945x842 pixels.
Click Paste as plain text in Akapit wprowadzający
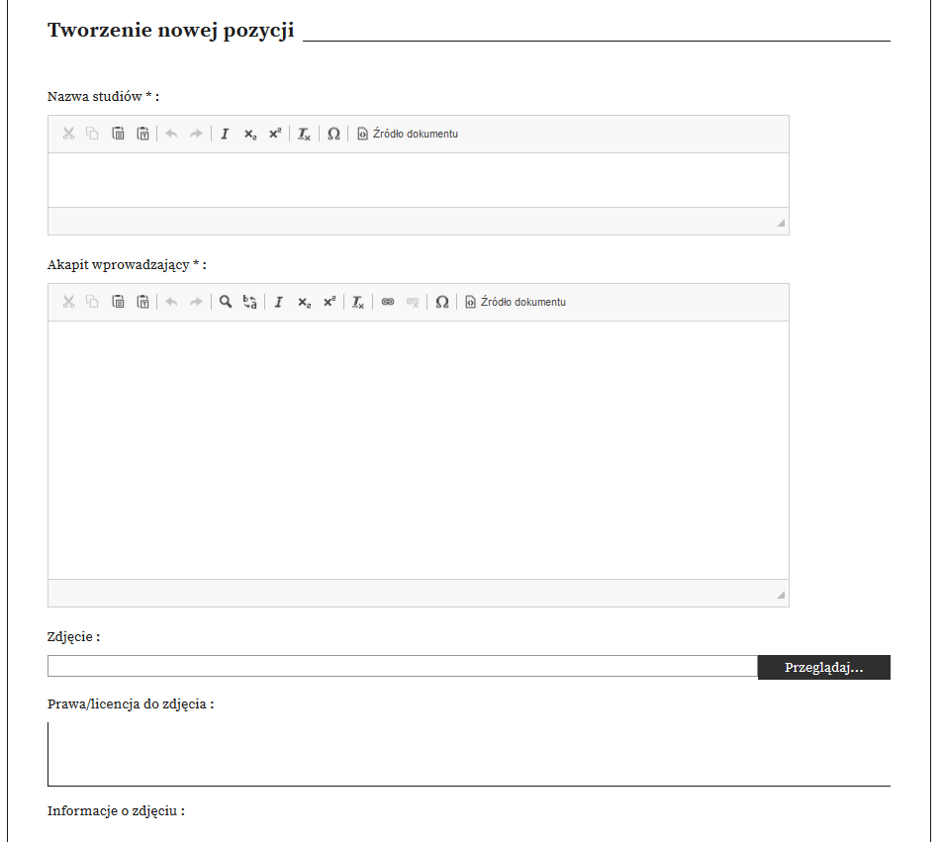tap(142, 302)
